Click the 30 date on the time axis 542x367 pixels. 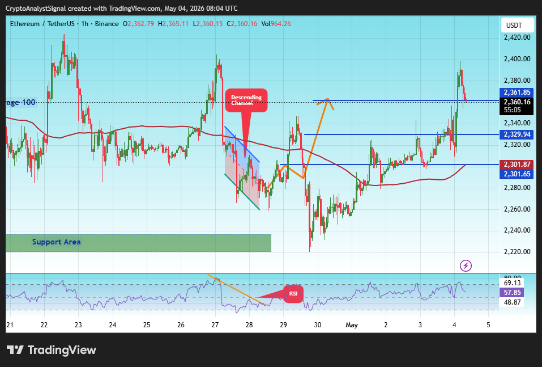317,325
